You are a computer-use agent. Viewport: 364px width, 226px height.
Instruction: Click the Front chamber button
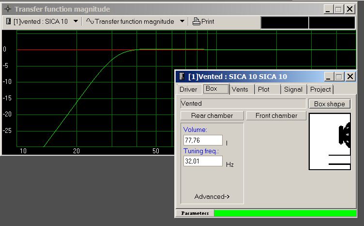click(x=276, y=115)
